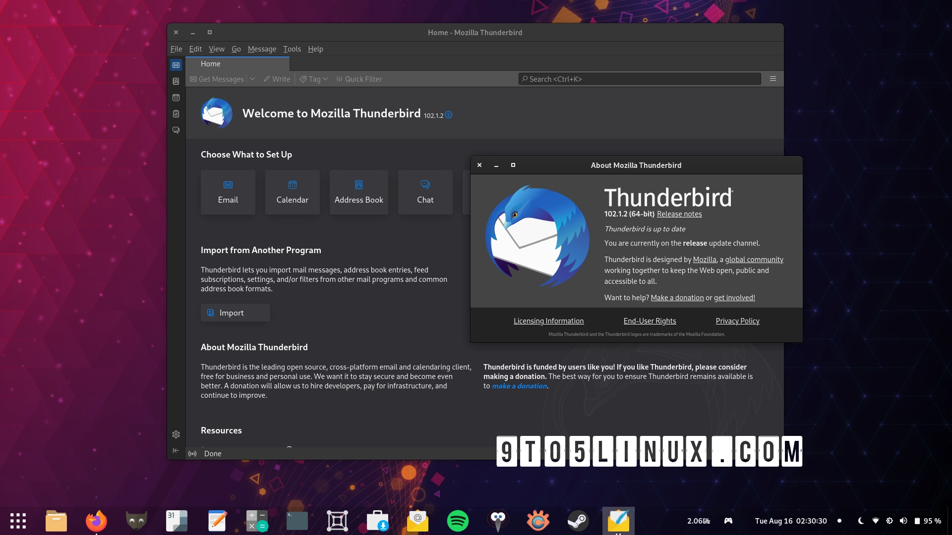Open the application hamburger menu
The width and height of the screenshot is (952, 535).
click(773, 78)
